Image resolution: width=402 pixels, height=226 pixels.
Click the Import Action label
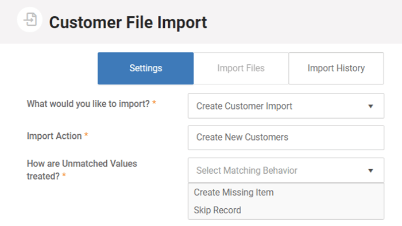pyautogui.click(x=54, y=136)
